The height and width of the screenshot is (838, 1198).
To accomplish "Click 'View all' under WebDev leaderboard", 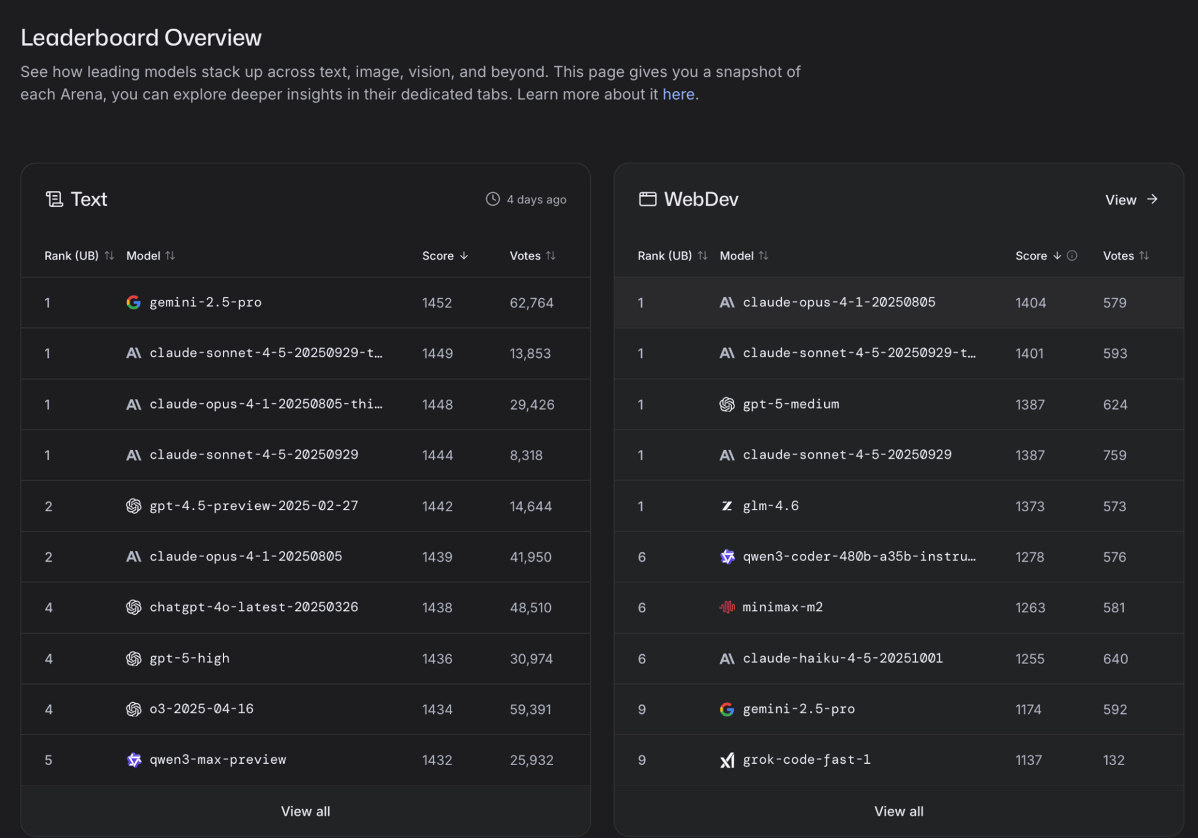I will coord(898,811).
